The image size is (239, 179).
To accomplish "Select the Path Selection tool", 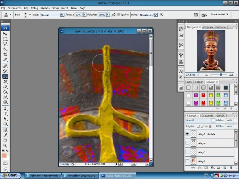I will click(x=5, y=119).
